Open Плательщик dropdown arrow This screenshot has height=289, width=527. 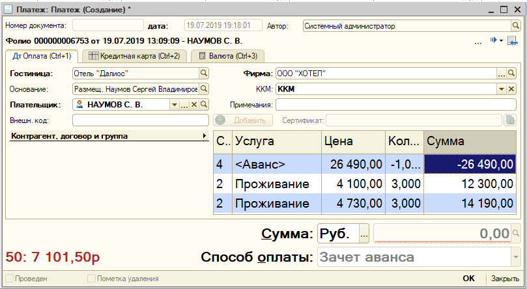(175, 105)
